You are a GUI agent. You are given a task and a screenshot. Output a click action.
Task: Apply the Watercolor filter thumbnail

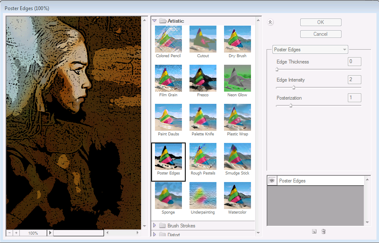(238, 196)
